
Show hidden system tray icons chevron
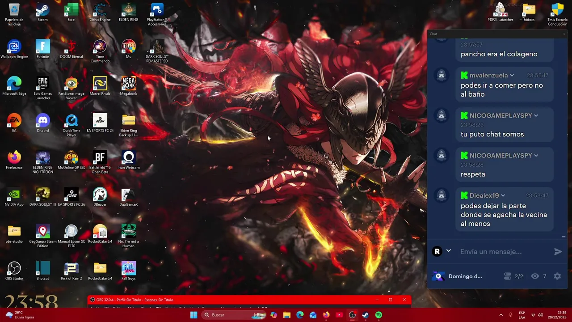(500, 315)
